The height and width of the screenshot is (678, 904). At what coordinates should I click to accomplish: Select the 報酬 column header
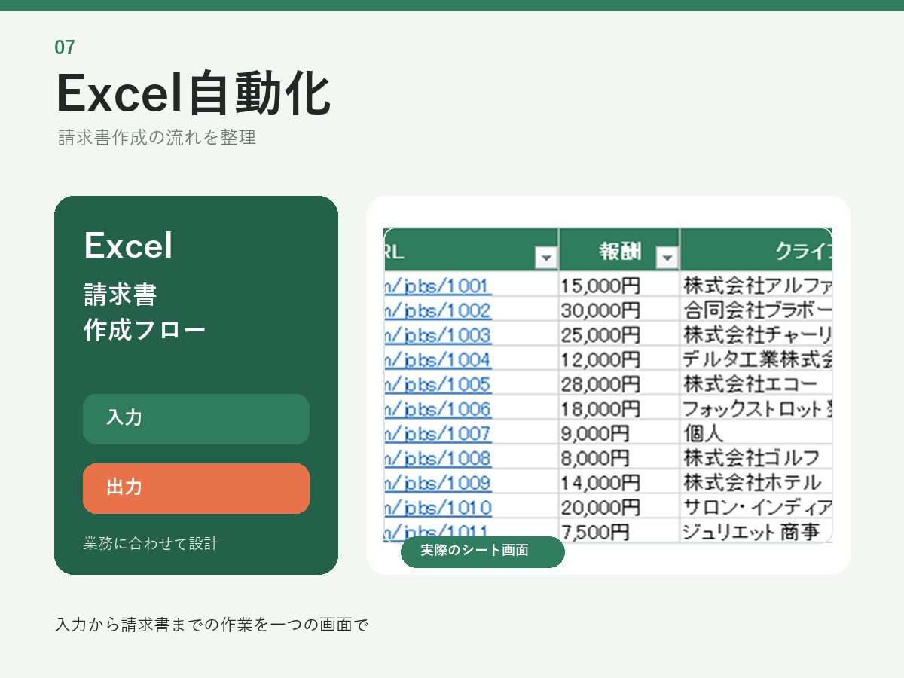[x=619, y=250]
